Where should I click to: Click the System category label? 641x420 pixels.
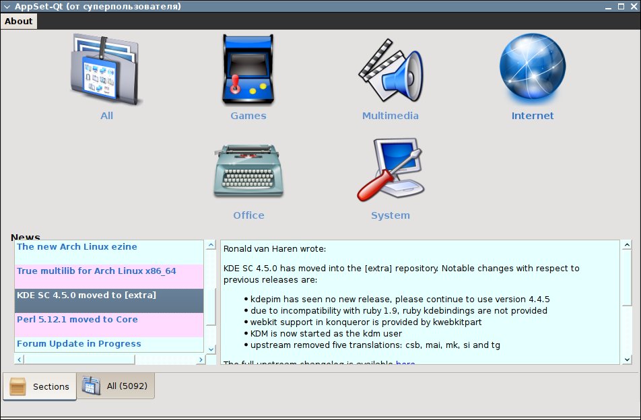click(x=391, y=215)
